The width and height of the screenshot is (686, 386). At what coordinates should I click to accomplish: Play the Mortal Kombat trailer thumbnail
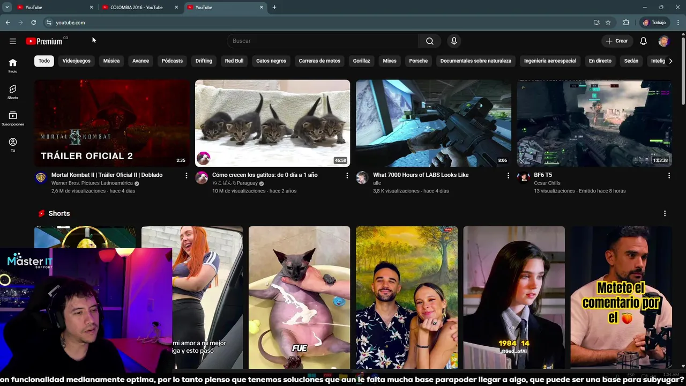112,123
